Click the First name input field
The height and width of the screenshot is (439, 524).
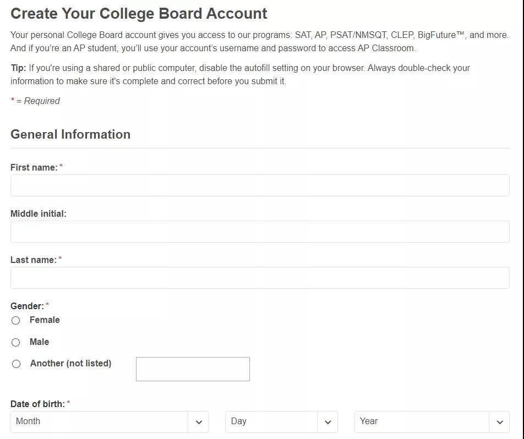[x=260, y=185]
